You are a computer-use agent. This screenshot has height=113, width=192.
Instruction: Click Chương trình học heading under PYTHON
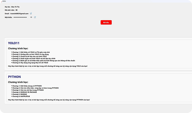(x=18, y=82)
